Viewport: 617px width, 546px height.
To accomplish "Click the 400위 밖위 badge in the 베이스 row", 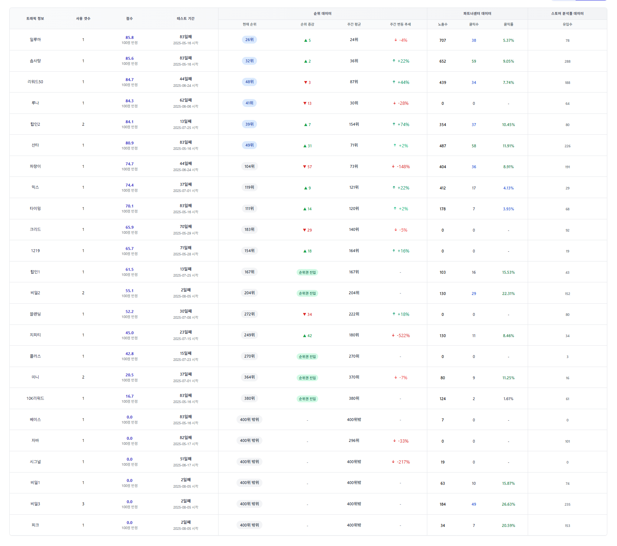I will click(x=249, y=420).
